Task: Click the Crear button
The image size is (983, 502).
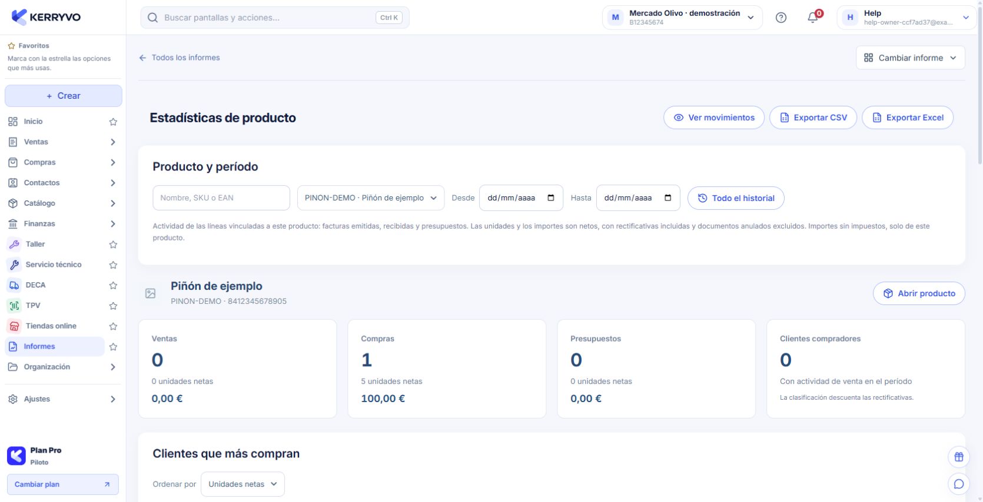Action: point(64,96)
